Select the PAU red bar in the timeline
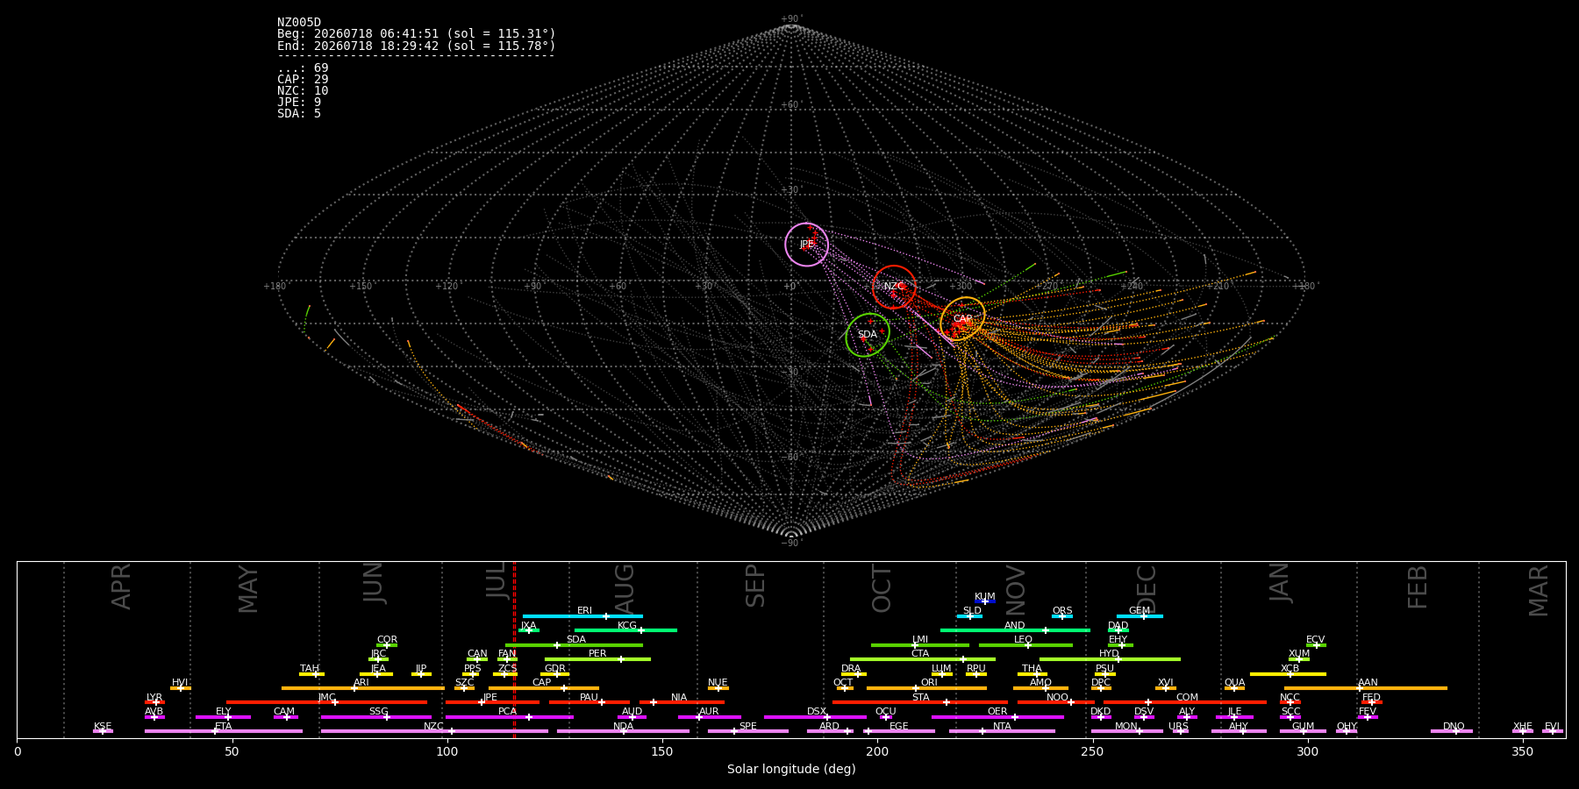Viewport: 1579px width, 789px height. point(589,702)
